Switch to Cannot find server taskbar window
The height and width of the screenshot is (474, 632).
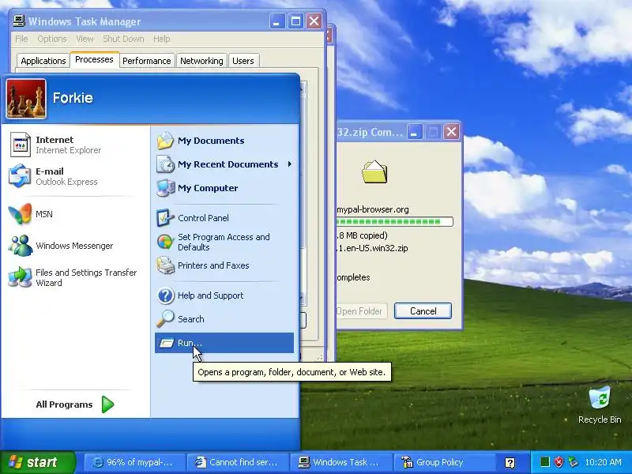tap(238, 462)
